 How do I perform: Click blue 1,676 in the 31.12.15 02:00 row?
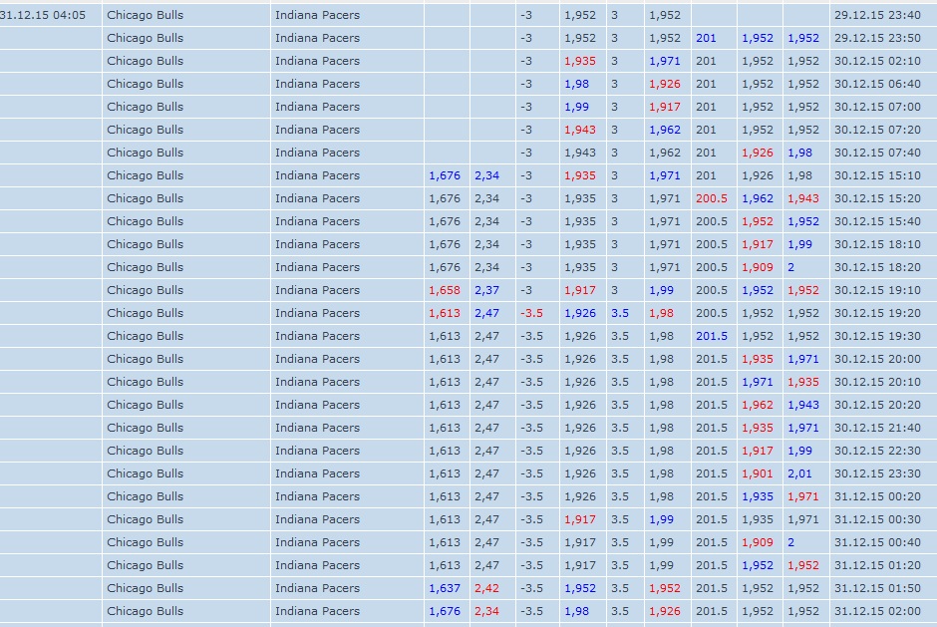(x=445, y=611)
